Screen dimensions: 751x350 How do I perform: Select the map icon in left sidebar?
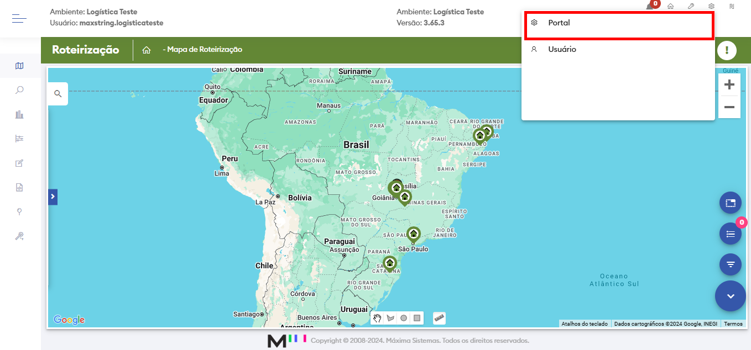point(19,66)
